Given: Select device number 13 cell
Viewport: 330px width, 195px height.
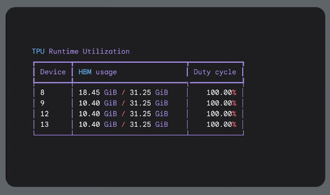Looking at the screenshot, I should tap(44, 125).
